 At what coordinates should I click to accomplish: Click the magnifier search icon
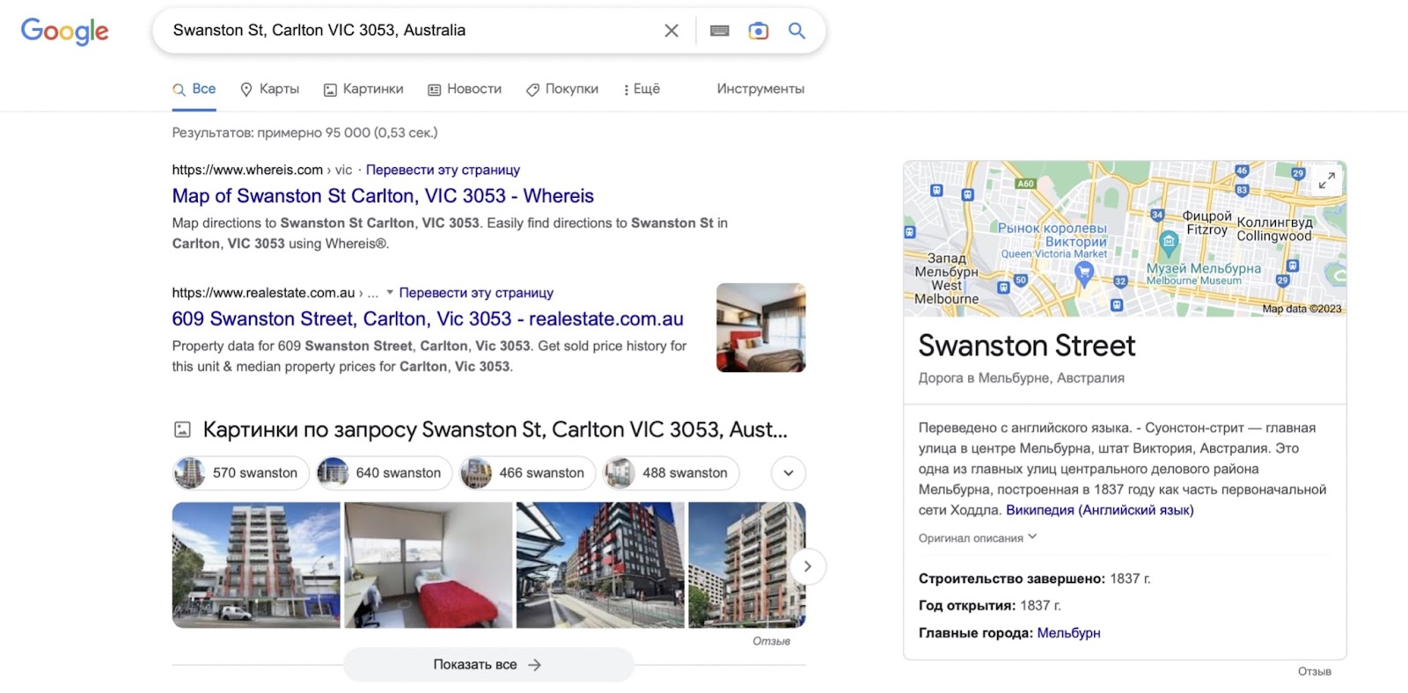point(797,31)
